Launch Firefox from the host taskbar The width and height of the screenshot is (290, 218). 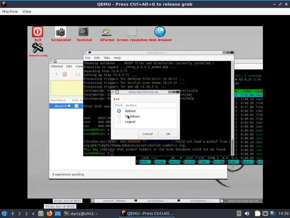click(49, 213)
